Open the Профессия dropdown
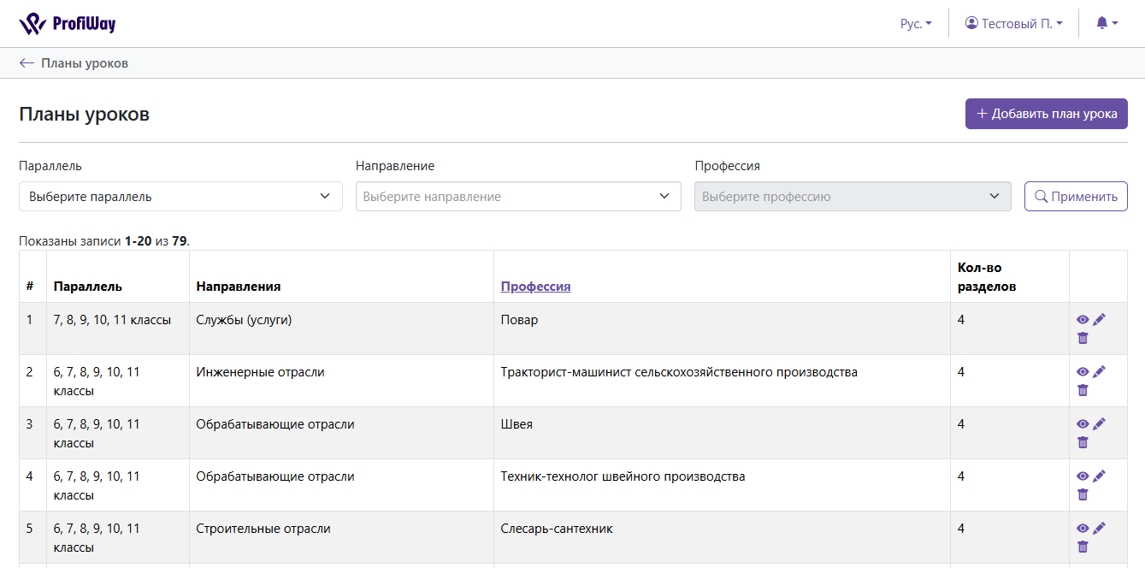Screen dimensions: 1145x568 pyautogui.click(x=852, y=197)
